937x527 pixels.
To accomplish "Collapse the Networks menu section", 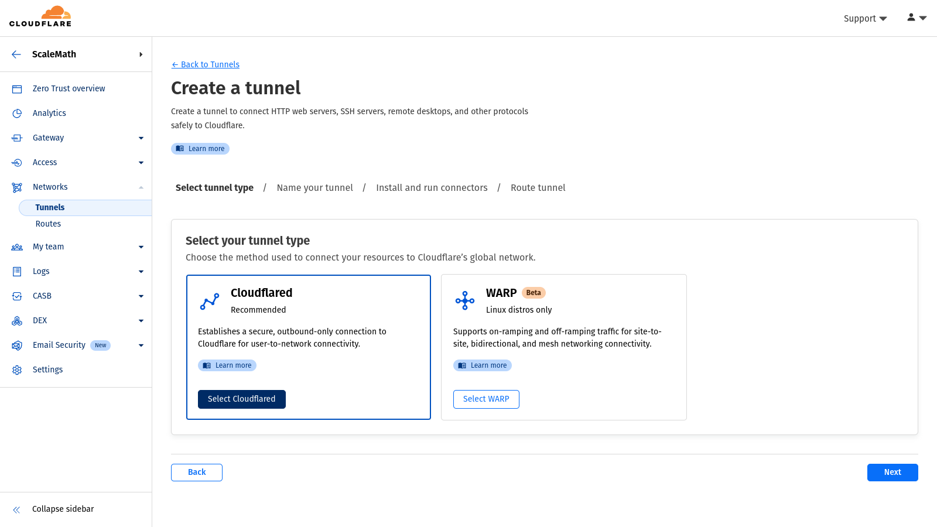I will coord(141,187).
